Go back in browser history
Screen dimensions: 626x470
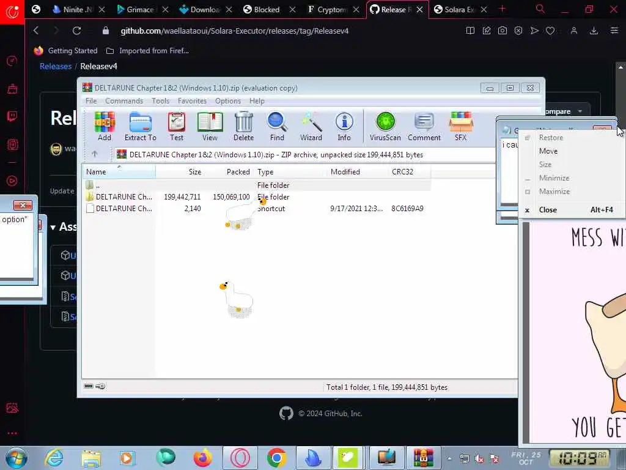tap(36, 31)
